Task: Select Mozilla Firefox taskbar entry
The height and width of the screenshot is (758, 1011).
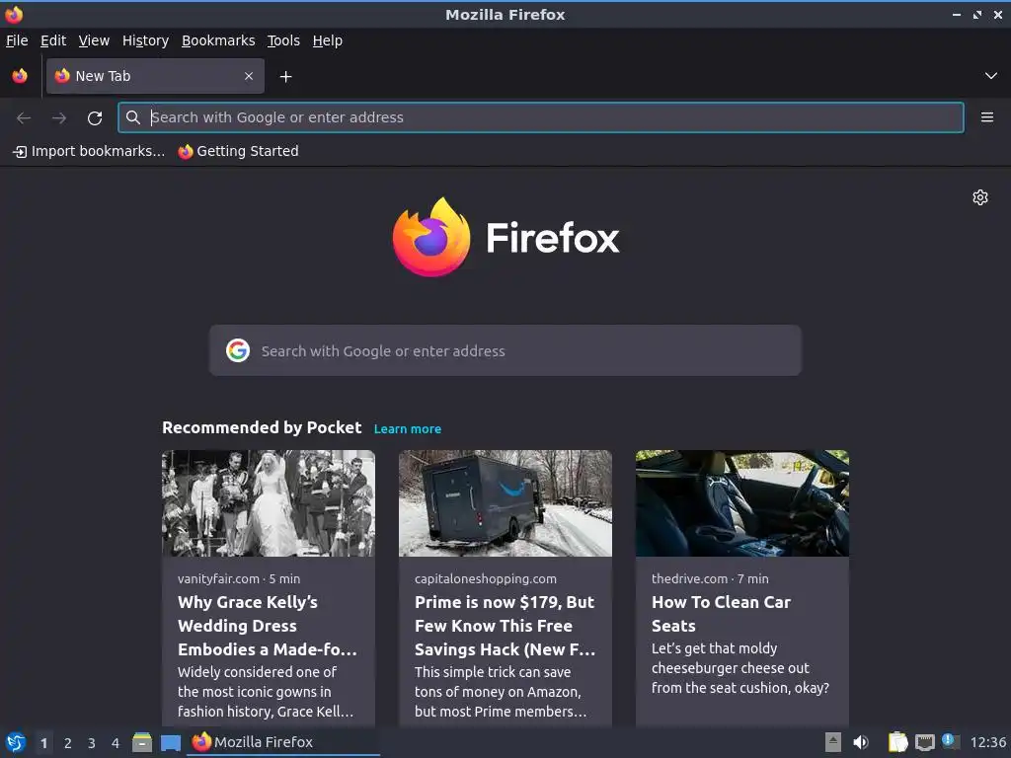Action: point(283,742)
